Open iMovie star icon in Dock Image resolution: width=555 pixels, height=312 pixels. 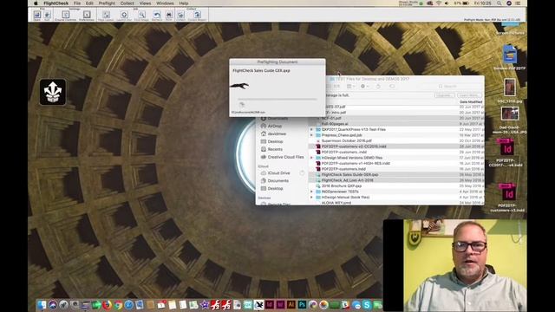point(205,304)
